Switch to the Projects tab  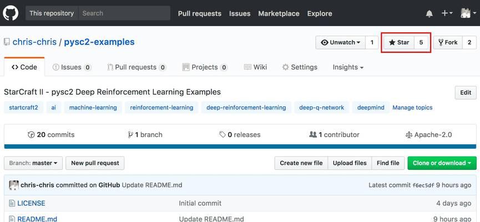(x=205, y=67)
